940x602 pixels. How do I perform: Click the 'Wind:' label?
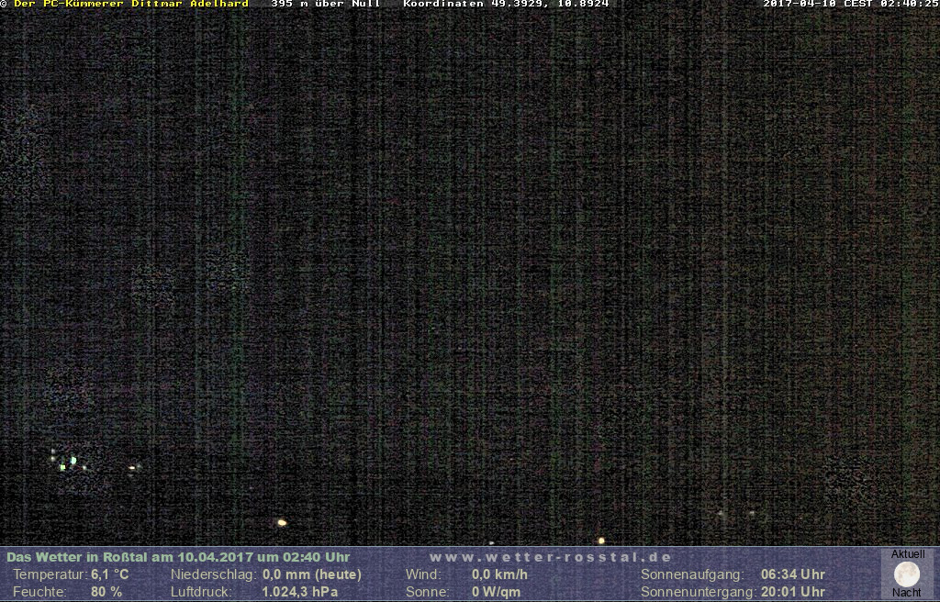click(423, 574)
